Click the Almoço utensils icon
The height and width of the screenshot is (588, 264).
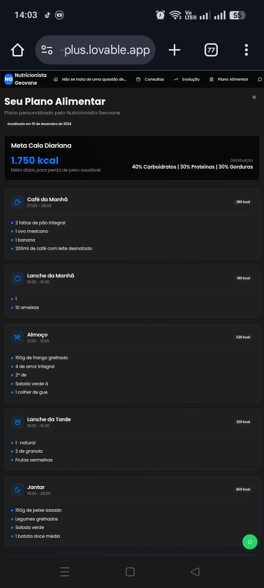18,337
